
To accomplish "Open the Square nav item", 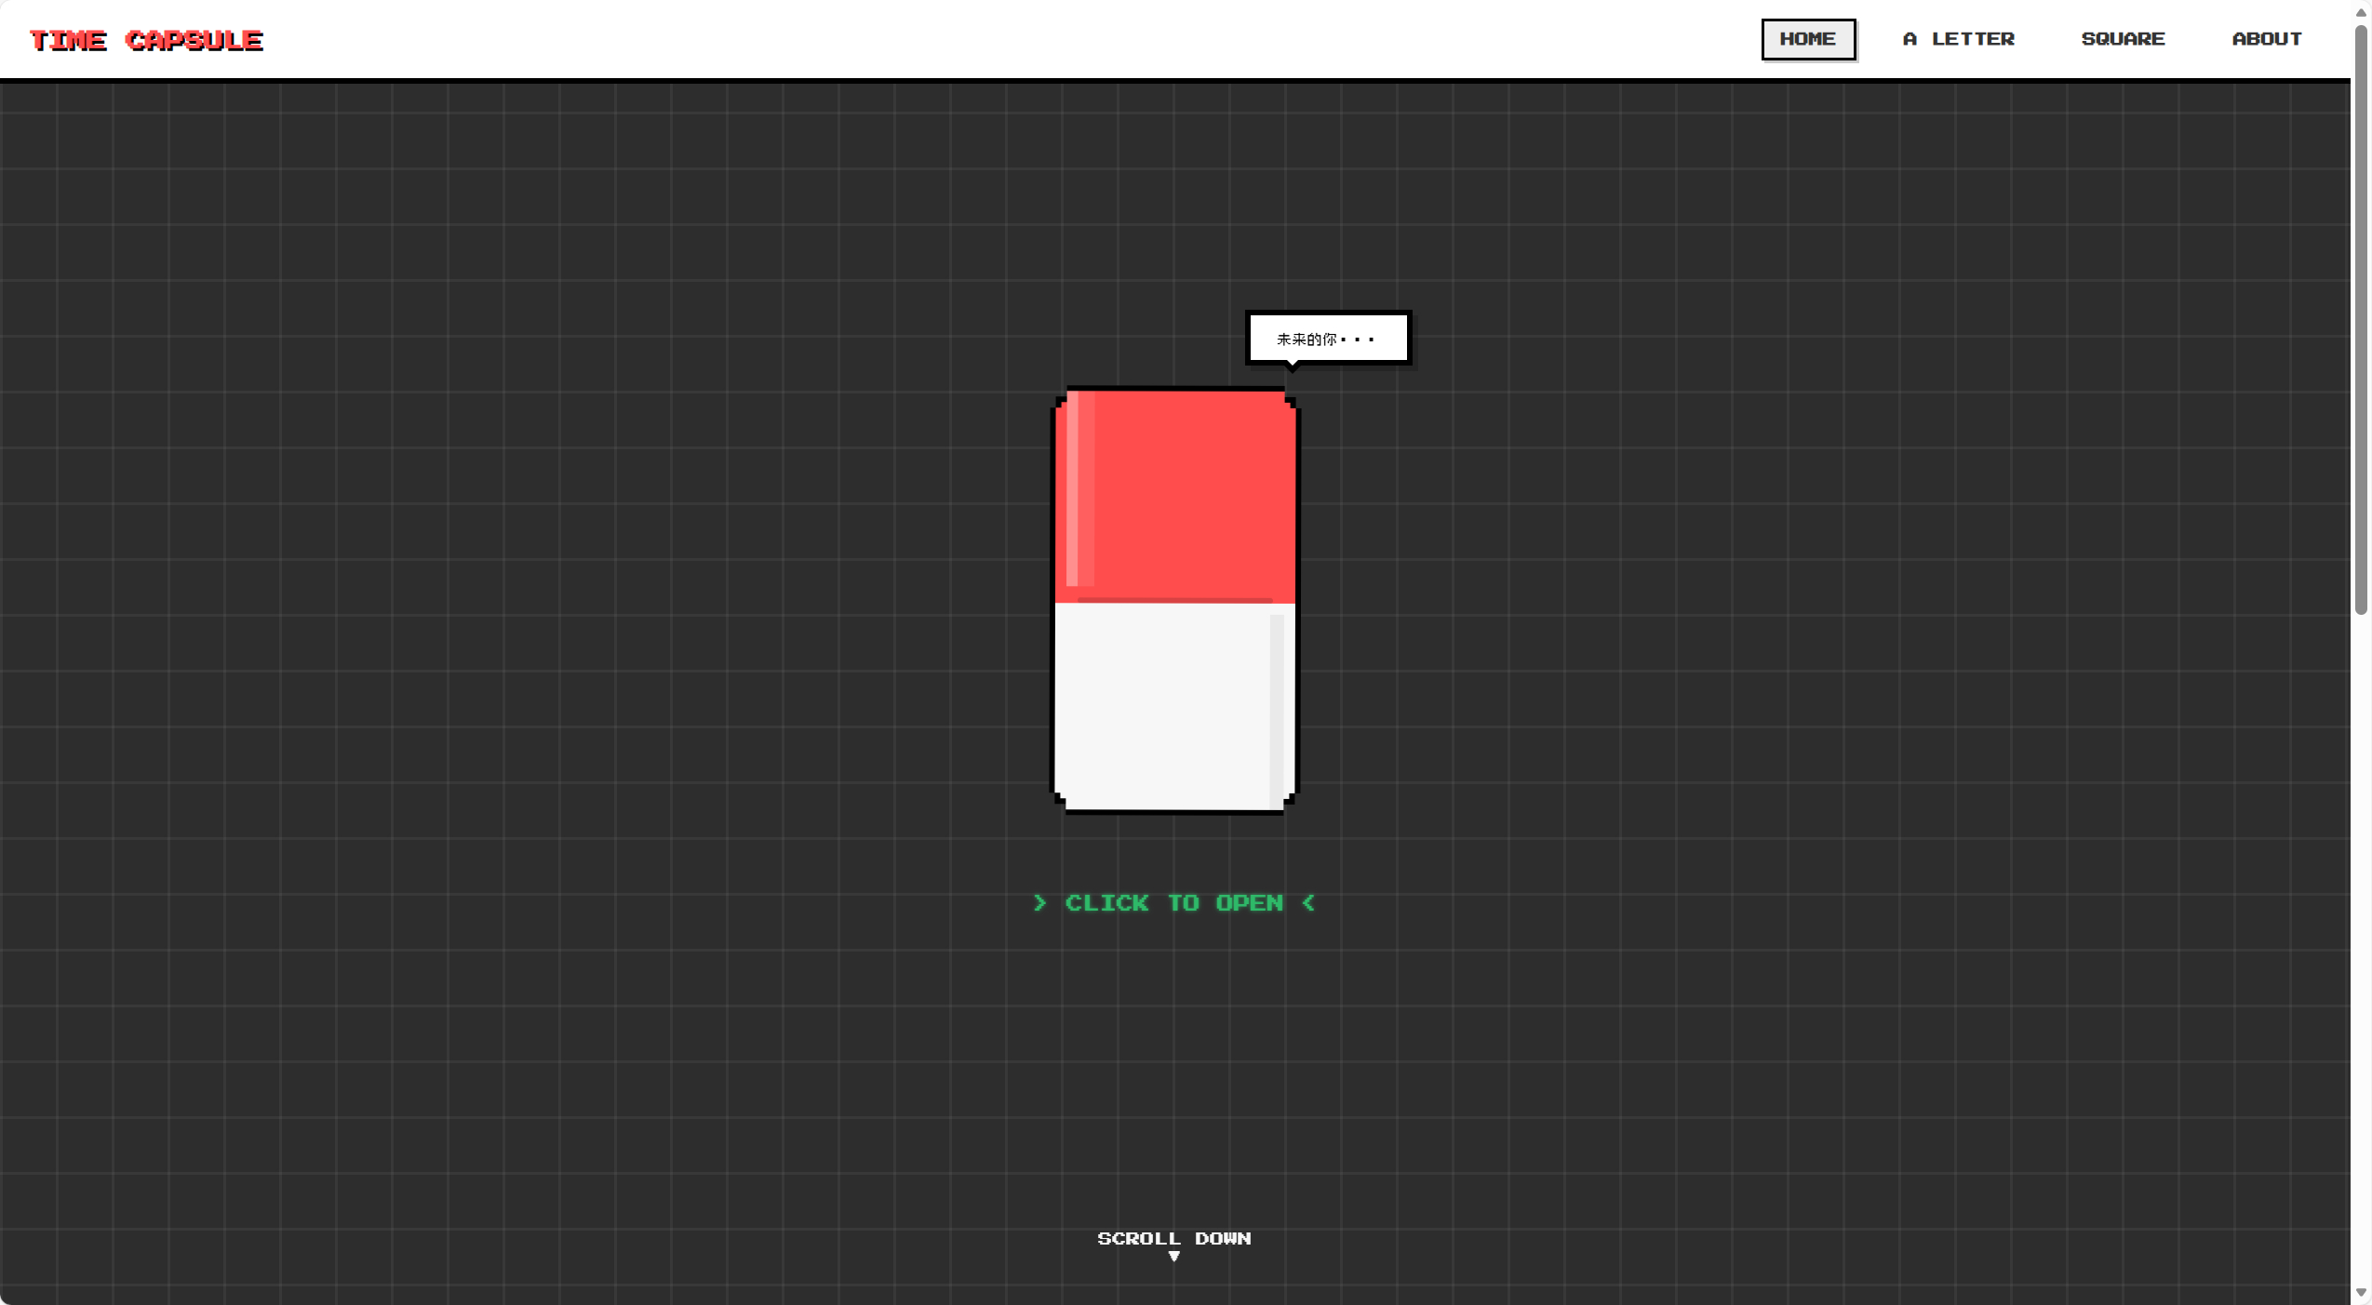I will (2123, 39).
